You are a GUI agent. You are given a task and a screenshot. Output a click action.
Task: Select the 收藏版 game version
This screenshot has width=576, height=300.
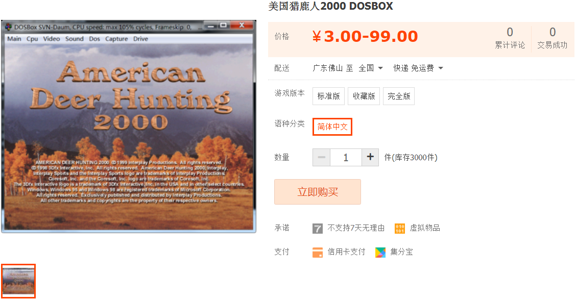coord(364,96)
